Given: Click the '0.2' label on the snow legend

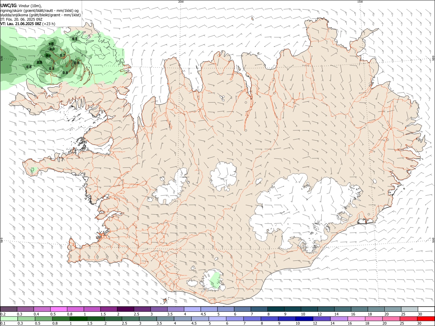Looking at the screenshot, I should coord(3,314).
